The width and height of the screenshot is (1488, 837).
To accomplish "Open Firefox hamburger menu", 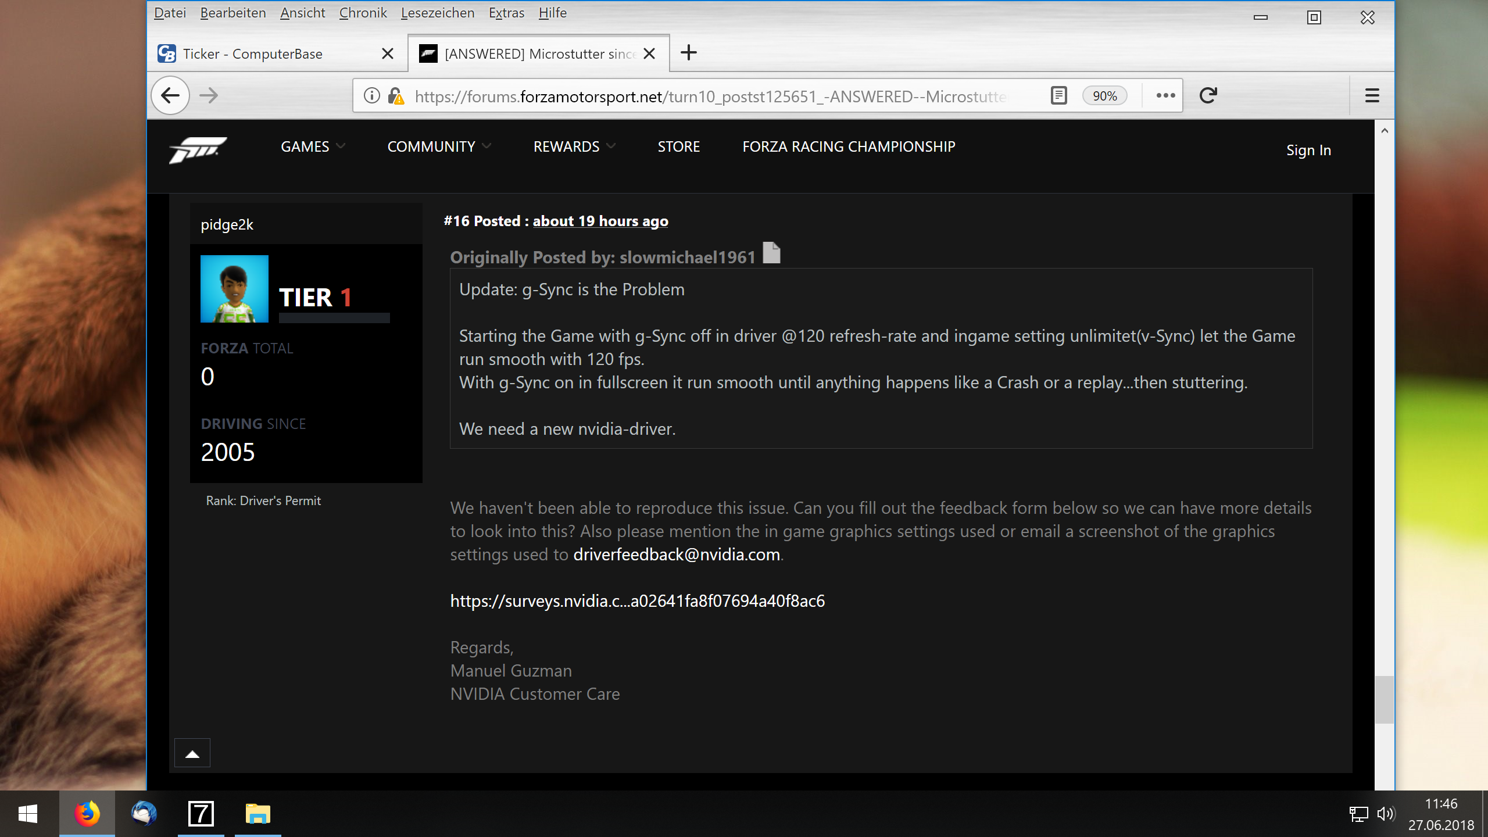I will pos(1372,95).
